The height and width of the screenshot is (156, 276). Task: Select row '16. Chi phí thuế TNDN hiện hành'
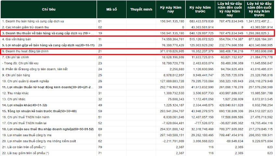[137, 117]
